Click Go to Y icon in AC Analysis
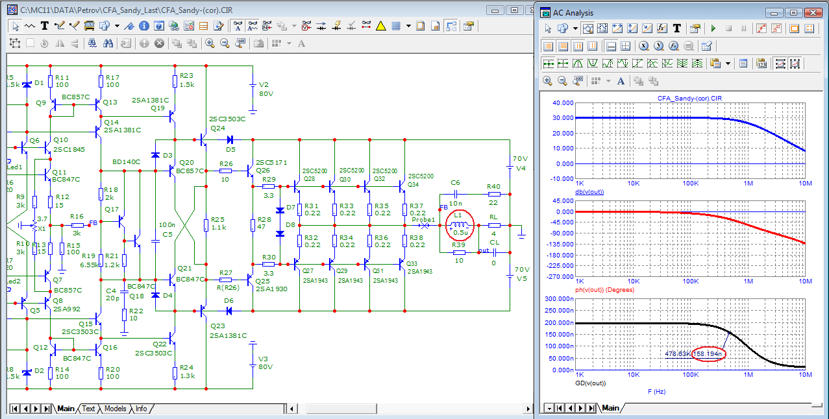This screenshot has width=829, height=419. [x=658, y=46]
